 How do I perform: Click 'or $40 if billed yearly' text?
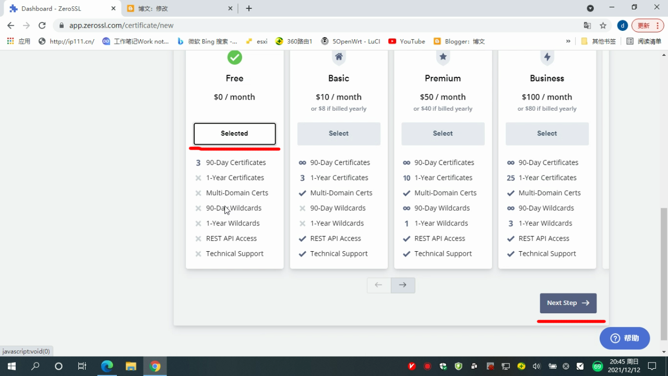coord(443,109)
